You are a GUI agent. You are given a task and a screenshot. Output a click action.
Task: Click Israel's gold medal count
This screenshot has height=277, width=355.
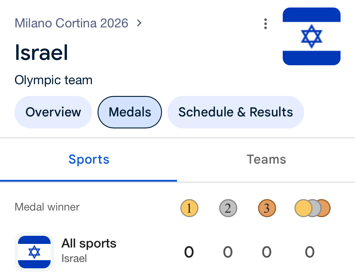point(189,252)
